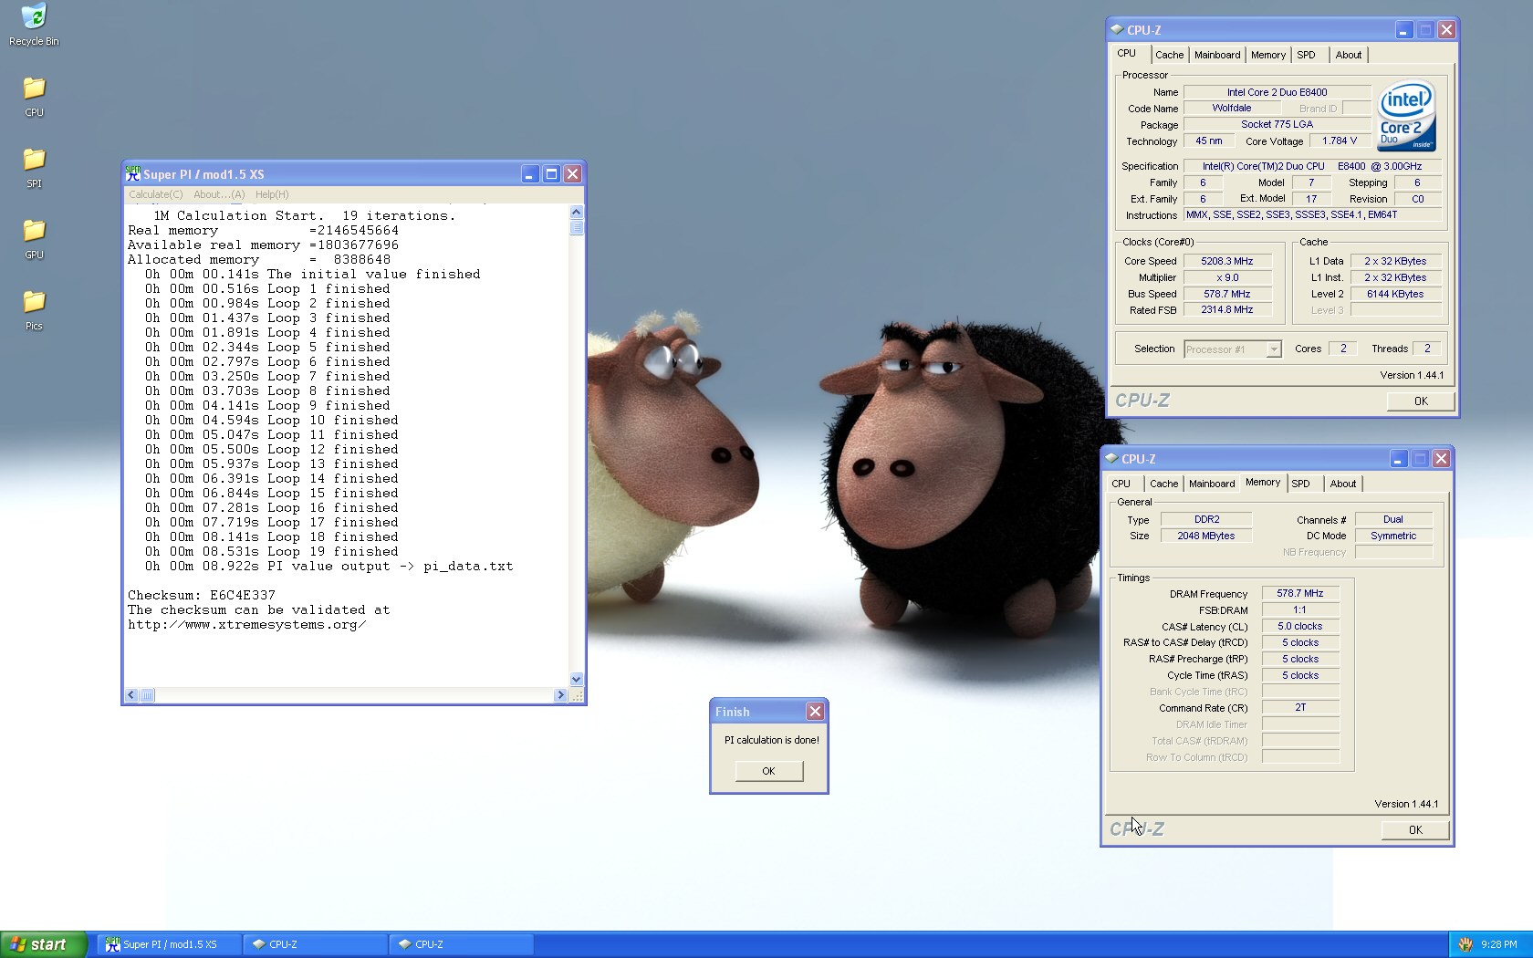Close the Super PI window
The image size is (1533, 958).
(573, 173)
